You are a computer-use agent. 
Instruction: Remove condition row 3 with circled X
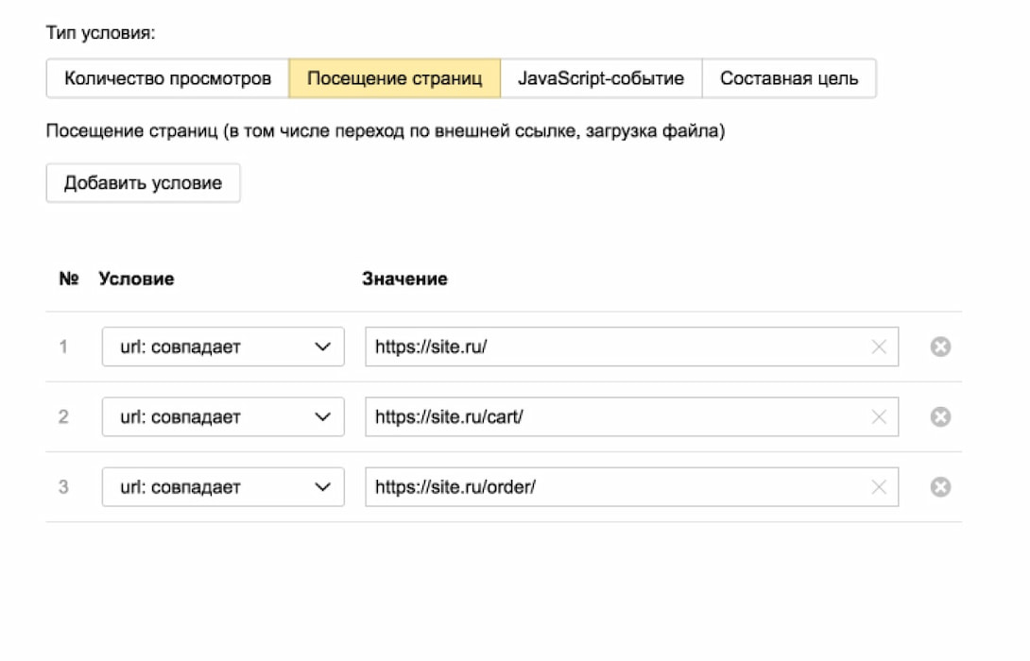coord(940,487)
